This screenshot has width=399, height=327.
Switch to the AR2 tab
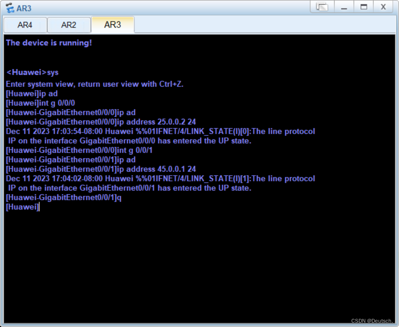pyautogui.click(x=69, y=25)
